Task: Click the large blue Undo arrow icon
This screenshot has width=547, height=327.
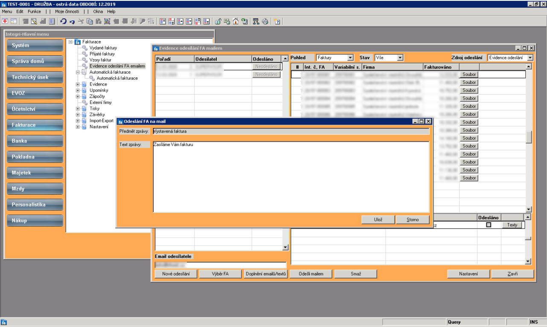Action: point(63,21)
